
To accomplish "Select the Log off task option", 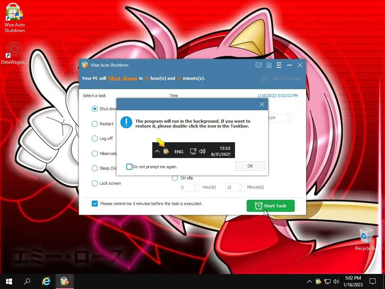I will (94, 138).
